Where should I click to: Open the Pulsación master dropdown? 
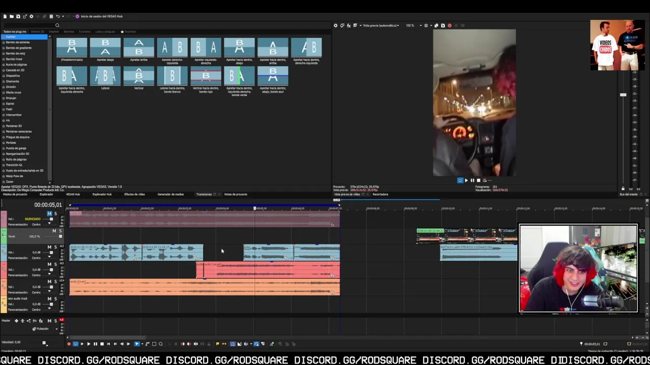click(56, 329)
